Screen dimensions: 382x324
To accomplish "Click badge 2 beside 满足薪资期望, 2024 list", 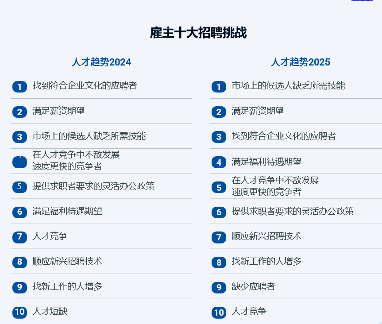I will [20, 112].
